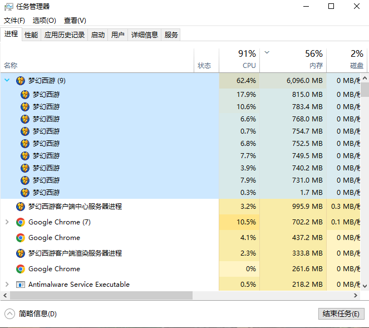Click the horizontal scrollbar left arrow
The height and width of the screenshot is (328, 369).
tap(5, 295)
